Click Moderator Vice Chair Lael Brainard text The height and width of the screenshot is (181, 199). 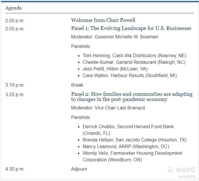pos(108,108)
